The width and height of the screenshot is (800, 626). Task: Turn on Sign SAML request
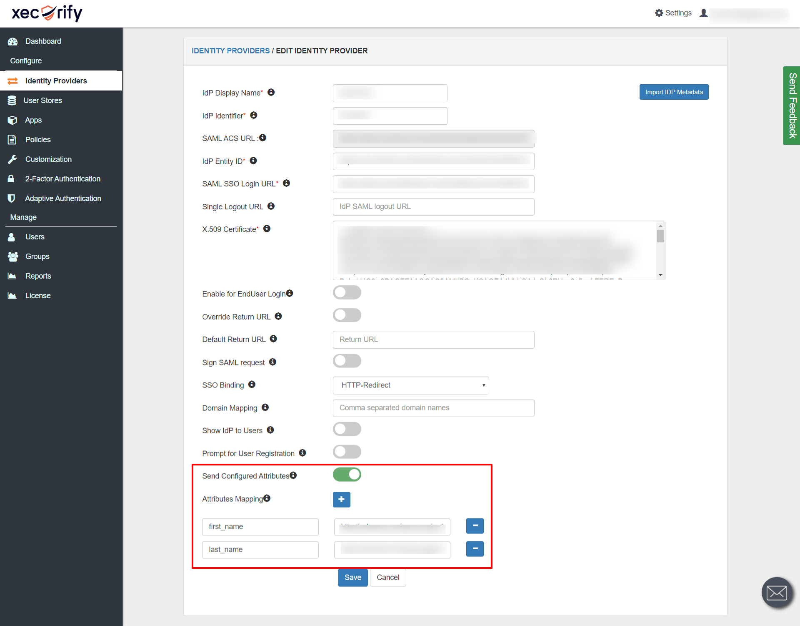[347, 361]
